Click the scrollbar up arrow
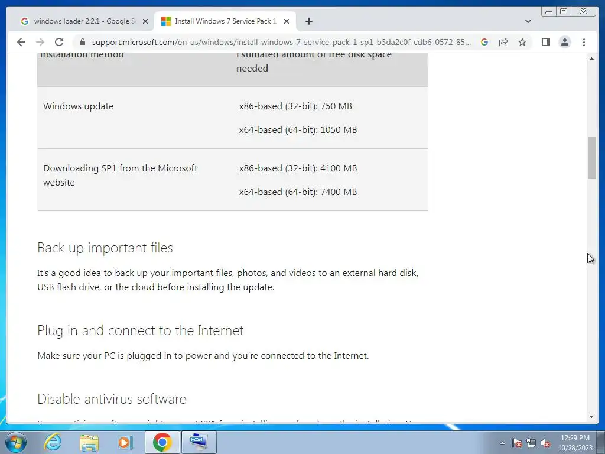The height and width of the screenshot is (454, 605). click(591, 59)
